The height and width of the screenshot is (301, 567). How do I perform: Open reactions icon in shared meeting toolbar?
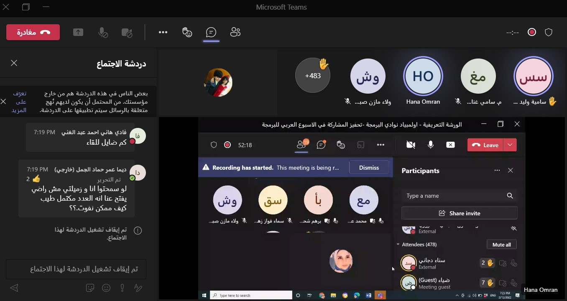tap(341, 145)
